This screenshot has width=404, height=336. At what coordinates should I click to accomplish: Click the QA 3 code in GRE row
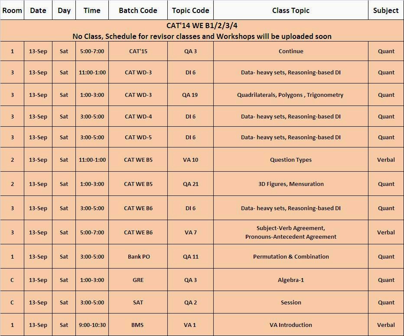(190, 280)
